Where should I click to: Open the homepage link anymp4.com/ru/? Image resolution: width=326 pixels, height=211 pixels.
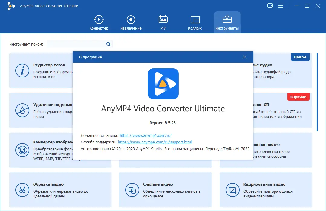(x=146, y=136)
